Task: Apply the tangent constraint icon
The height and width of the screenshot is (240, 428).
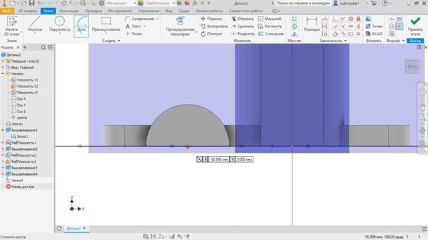Action: coord(336,34)
